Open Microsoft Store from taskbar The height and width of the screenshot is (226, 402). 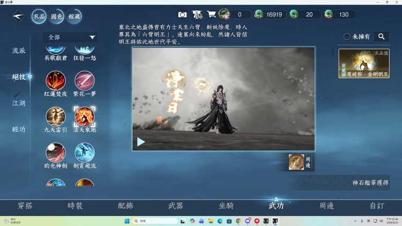click(229, 221)
